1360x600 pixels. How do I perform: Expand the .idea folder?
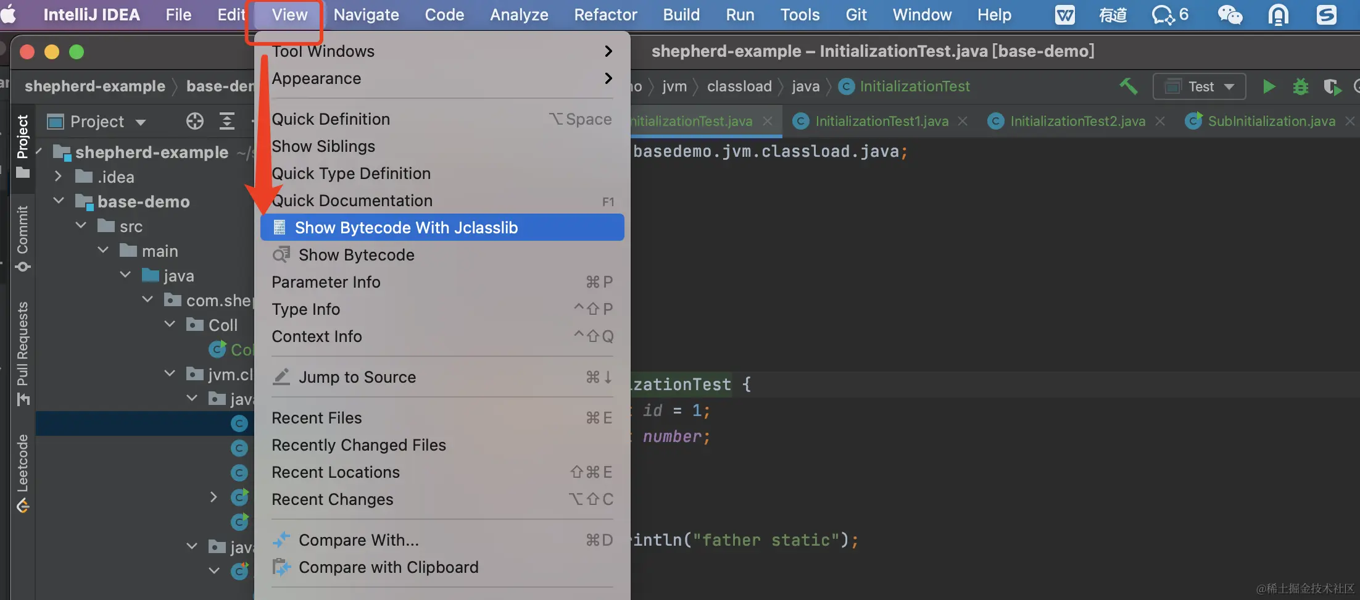(58, 177)
